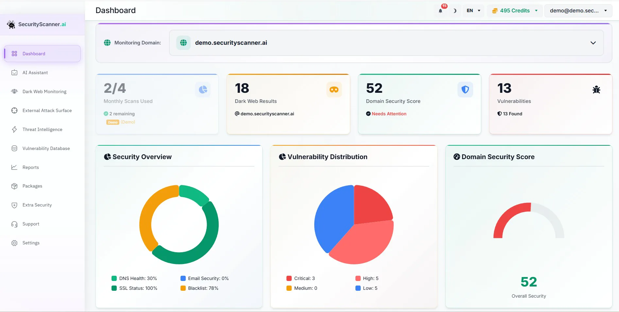The width and height of the screenshot is (619, 312).
Task: Navigate to External Attack Surface
Action: pos(43,110)
